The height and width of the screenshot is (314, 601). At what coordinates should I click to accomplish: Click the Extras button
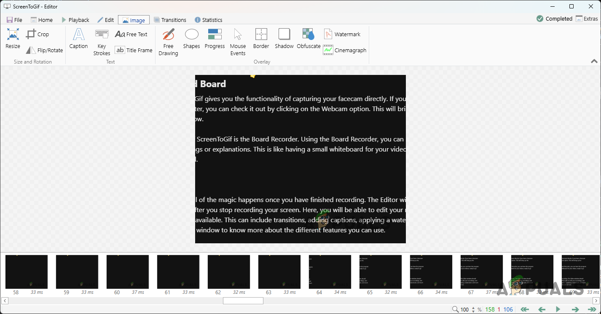[x=587, y=19]
